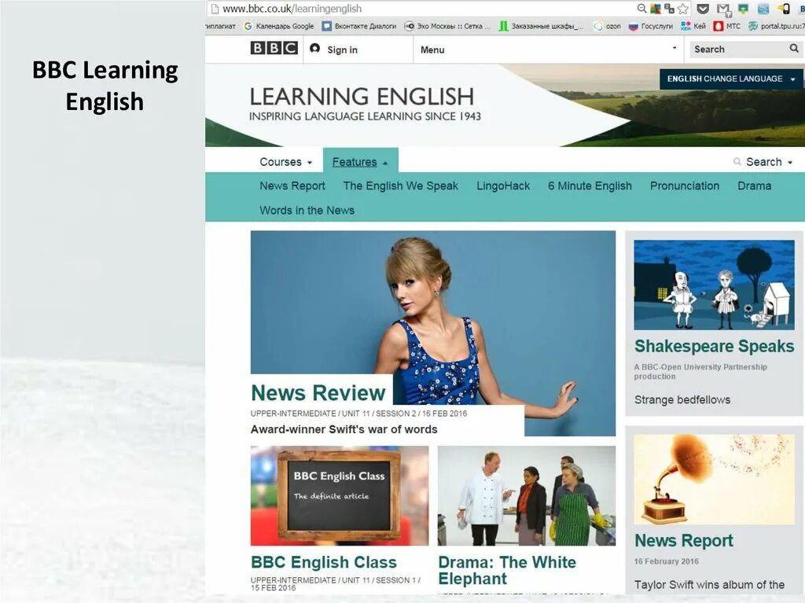The height and width of the screenshot is (603, 805).
Task: Open the Gmail checker extension icon
Action: [x=723, y=9]
